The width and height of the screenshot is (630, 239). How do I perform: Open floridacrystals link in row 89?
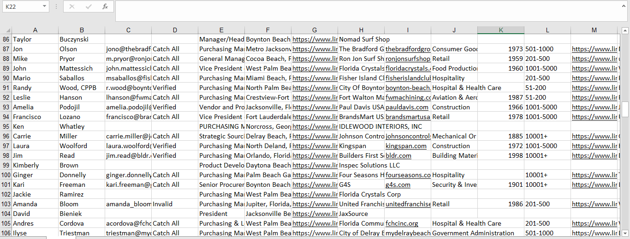[408, 68]
